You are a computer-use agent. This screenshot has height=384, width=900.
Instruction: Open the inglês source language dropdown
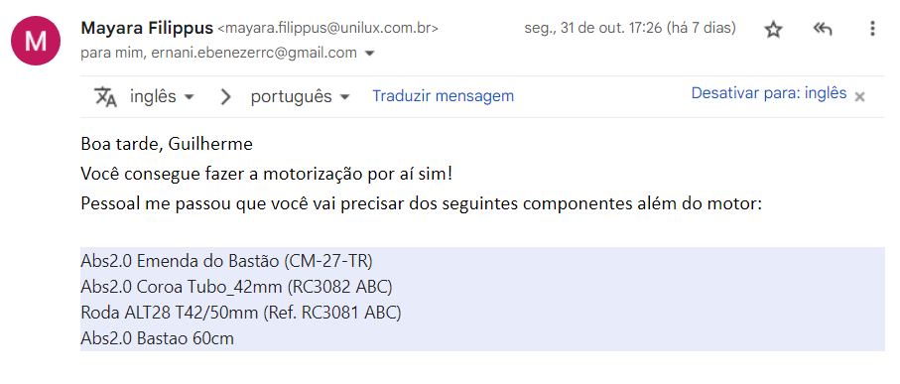[x=162, y=96]
